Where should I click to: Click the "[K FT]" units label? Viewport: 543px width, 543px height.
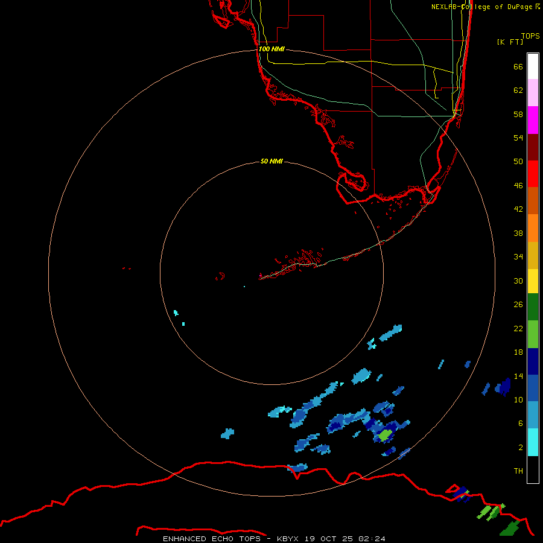pos(510,42)
